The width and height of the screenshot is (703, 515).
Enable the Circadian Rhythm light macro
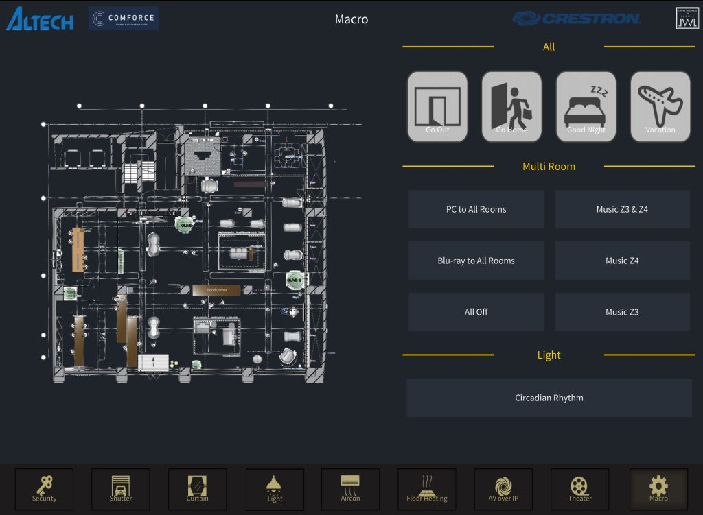(x=549, y=398)
